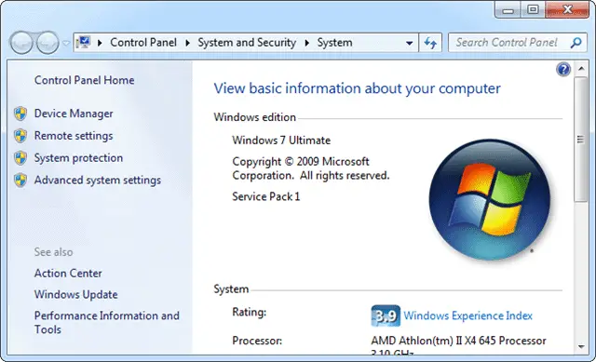Image resolution: width=596 pixels, height=362 pixels.
Task: Expand arrow after Control Panel breadcrumb
Action: [x=187, y=43]
